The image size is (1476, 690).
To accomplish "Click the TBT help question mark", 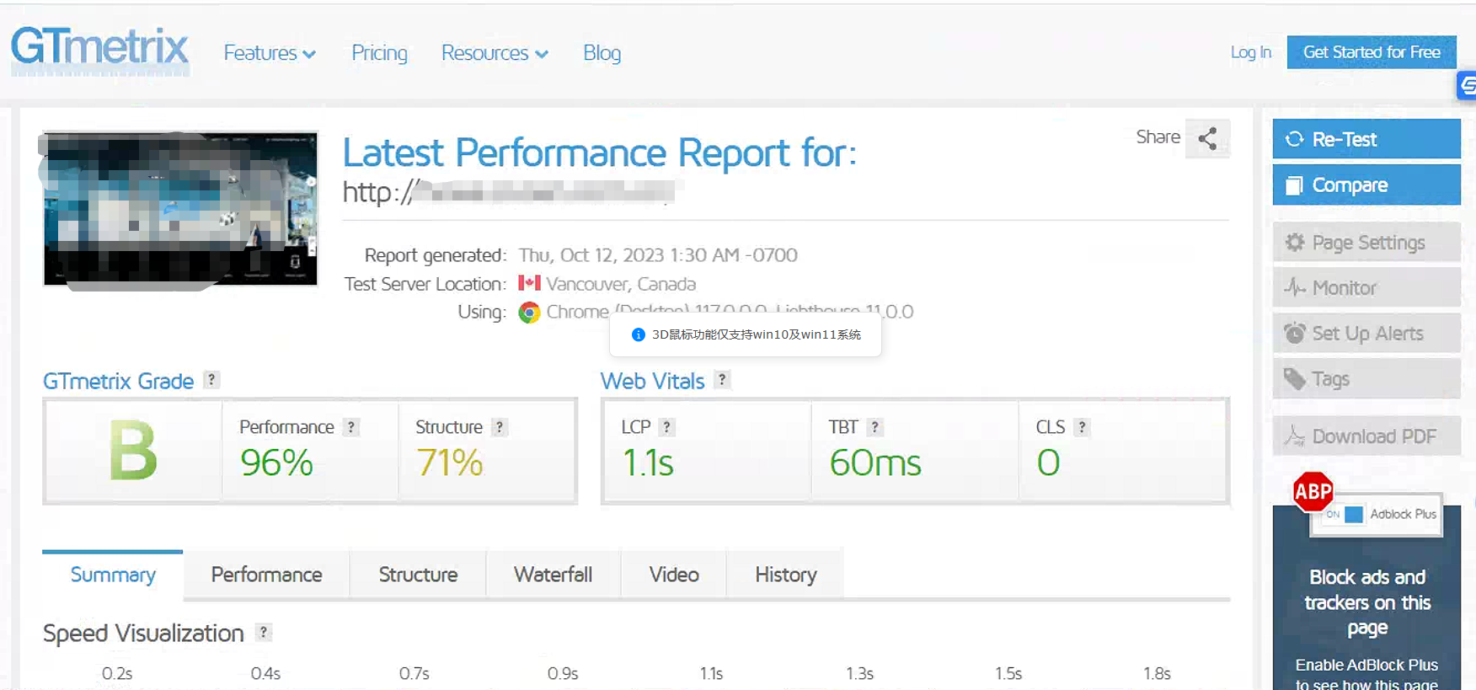I will (874, 427).
